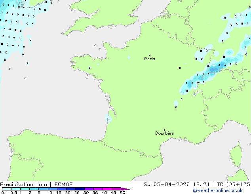Select the 40–45 mm magenta swatch
This screenshot has width=251, height=194.
pos(107,189)
